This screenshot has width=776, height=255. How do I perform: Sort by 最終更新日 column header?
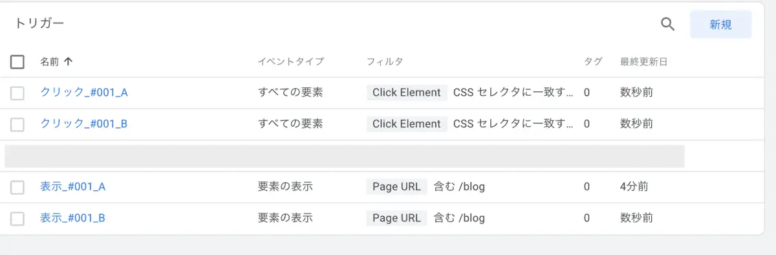tap(643, 62)
